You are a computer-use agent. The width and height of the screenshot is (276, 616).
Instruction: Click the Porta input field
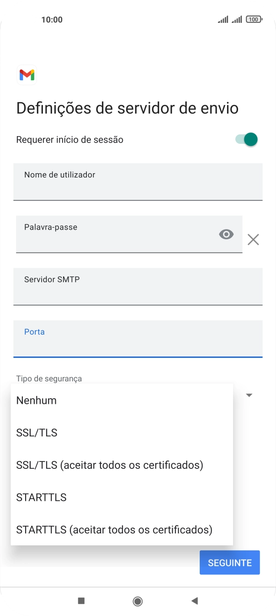(138, 339)
